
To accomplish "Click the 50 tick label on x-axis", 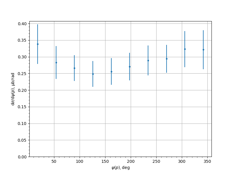I will pyautogui.click(x=54, y=162).
